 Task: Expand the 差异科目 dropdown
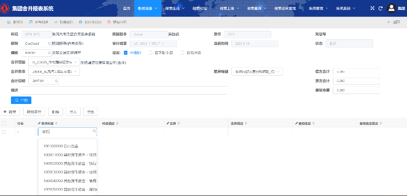257,72
